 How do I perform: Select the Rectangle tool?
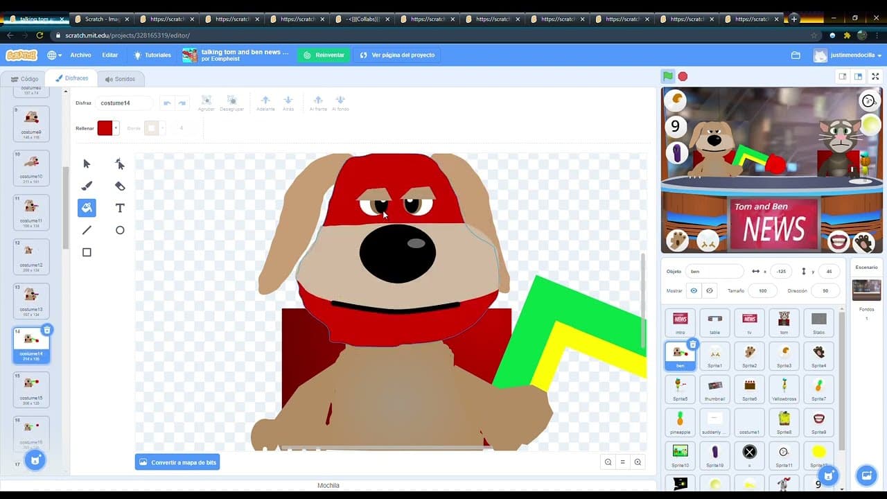87,252
